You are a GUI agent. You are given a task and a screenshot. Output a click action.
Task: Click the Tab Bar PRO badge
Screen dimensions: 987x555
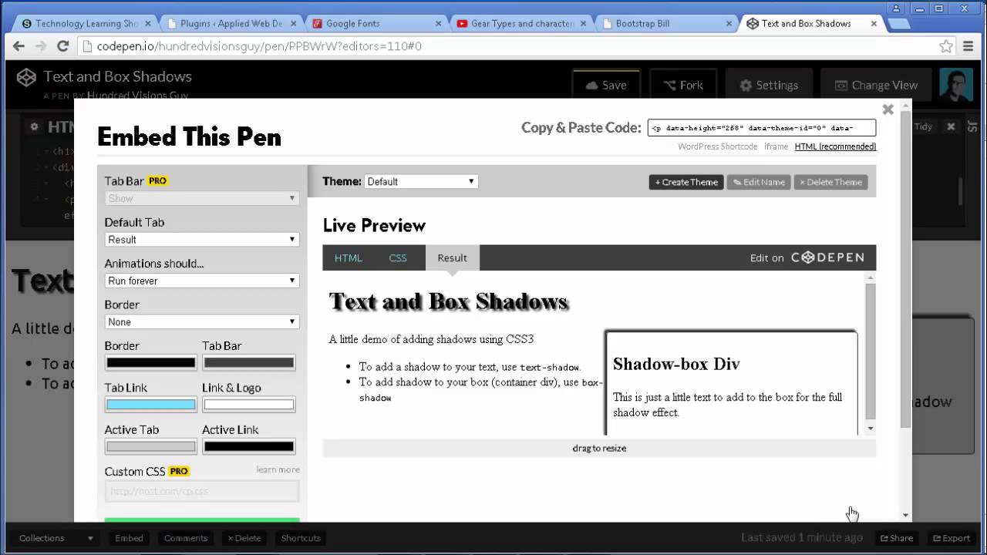click(x=157, y=181)
